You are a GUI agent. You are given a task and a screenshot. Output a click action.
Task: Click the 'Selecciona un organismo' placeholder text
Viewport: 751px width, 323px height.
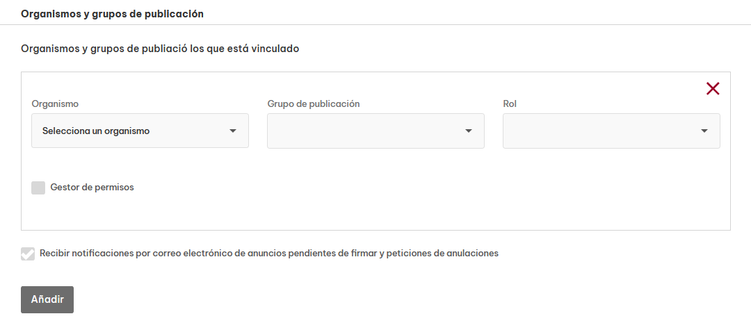tap(96, 131)
